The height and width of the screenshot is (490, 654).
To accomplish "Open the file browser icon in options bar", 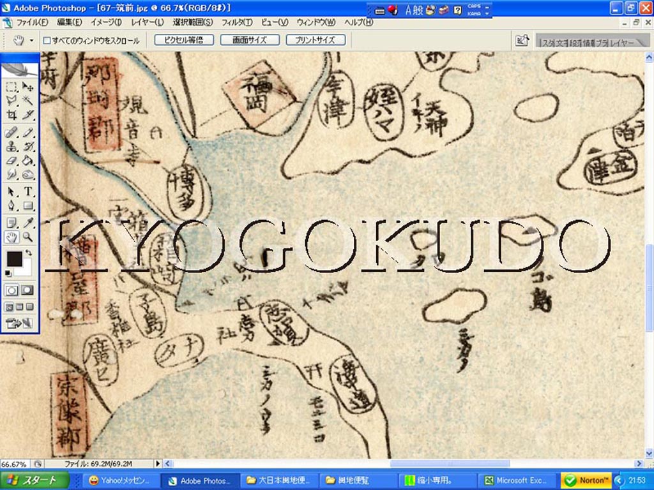I will click(522, 40).
